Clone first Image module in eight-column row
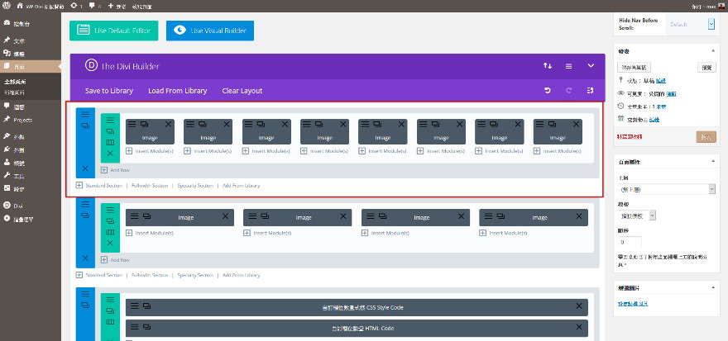Screen dimensions: 728x341 [x=144, y=124]
